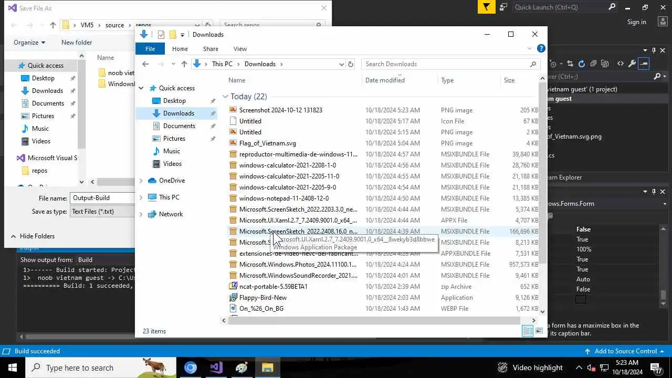
Task: Open the Windows notification center icon
Action: pos(656,367)
